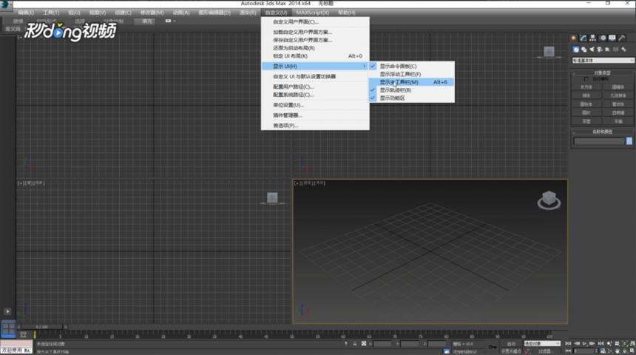Open the MAXScript (X) menu
This screenshot has height=355, width=636.
click(x=312, y=13)
